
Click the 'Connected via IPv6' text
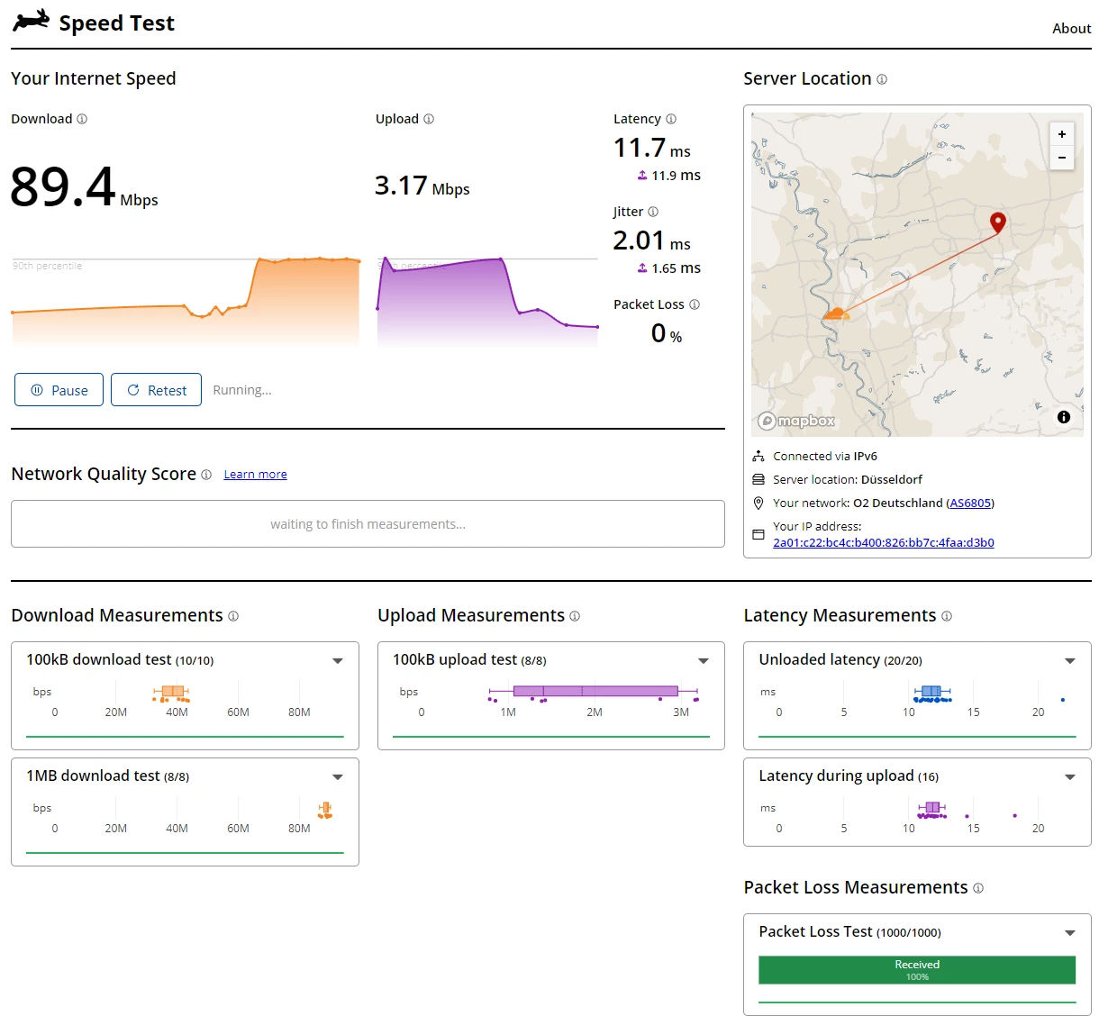(825, 457)
